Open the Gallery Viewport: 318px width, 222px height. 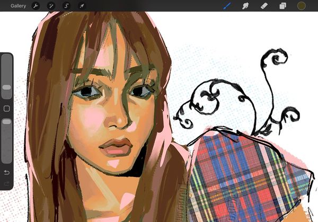coord(18,6)
